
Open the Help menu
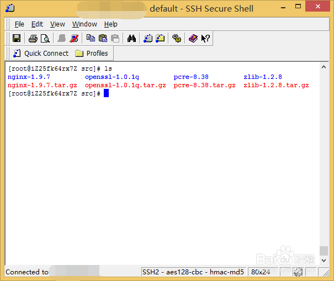111,24
